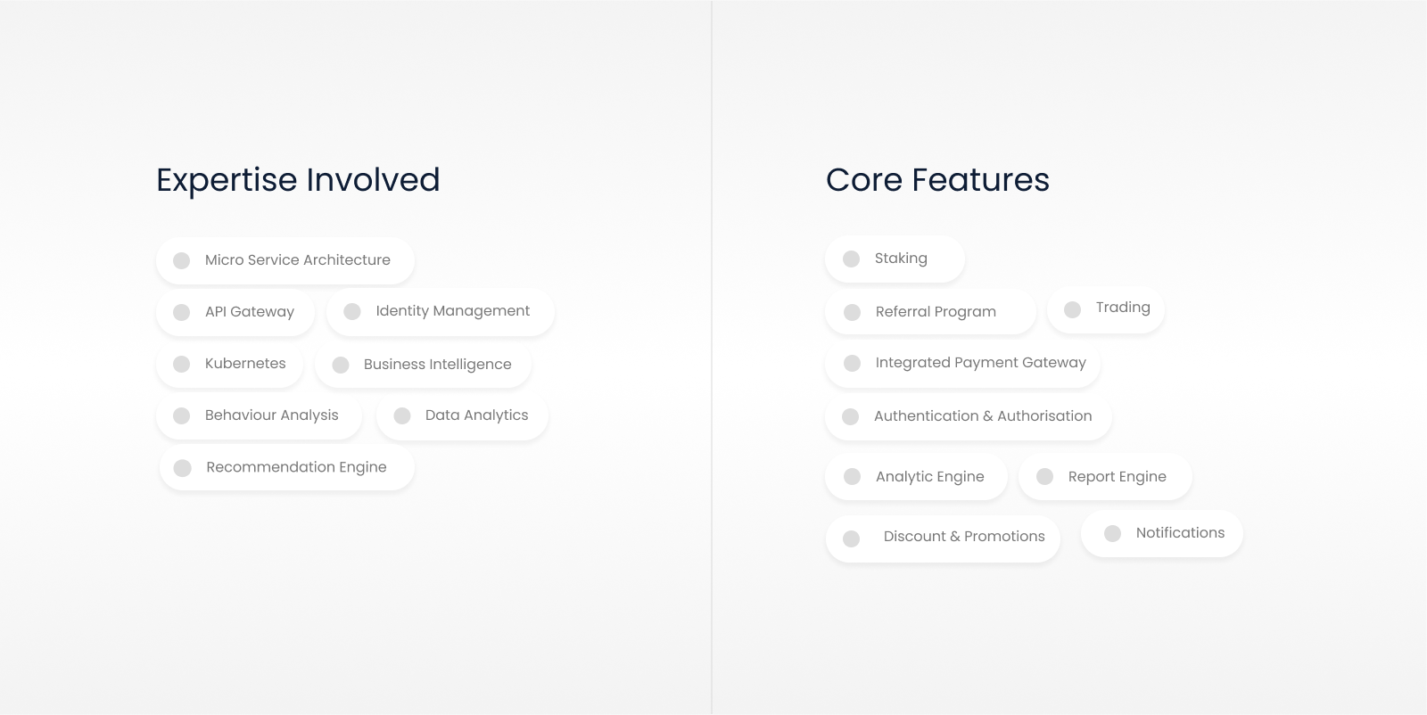Click the circle icon next to Trading

pyautogui.click(x=1072, y=309)
